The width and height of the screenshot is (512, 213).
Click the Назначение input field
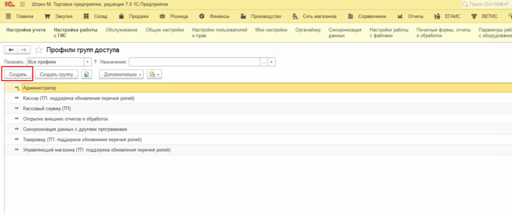[x=195, y=62]
